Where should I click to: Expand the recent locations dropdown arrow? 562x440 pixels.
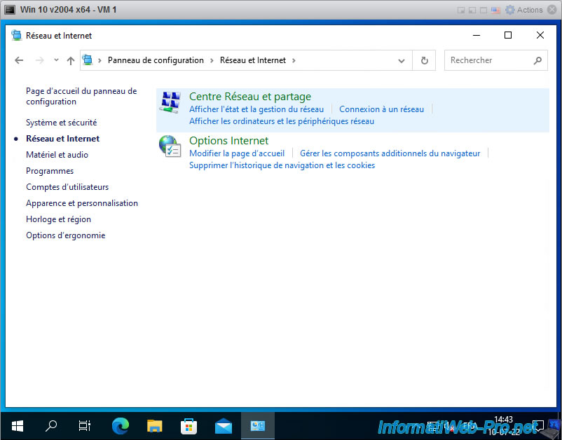click(x=56, y=60)
